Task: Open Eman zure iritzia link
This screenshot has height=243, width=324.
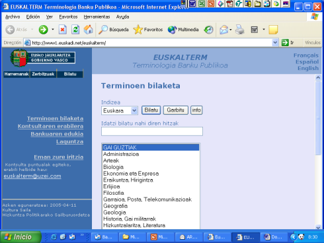Action: coord(59,157)
